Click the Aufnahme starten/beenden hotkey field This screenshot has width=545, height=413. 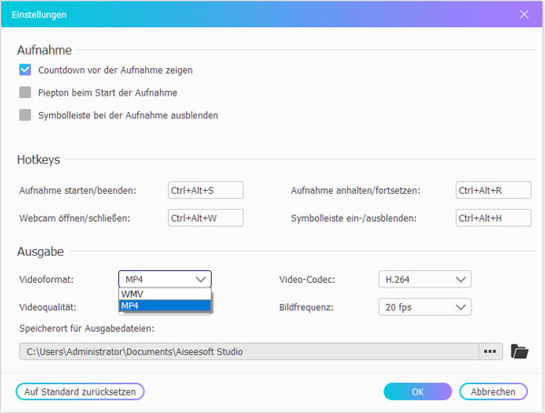pos(205,190)
